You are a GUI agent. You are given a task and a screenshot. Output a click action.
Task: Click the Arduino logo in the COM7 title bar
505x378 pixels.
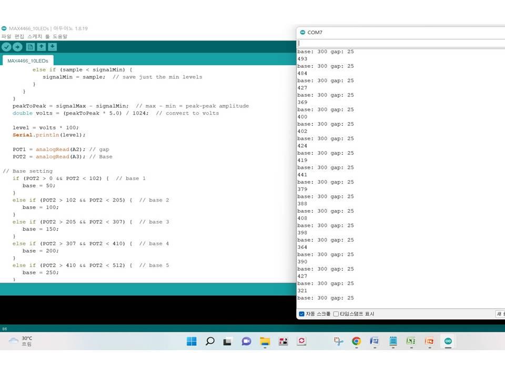(302, 32)
